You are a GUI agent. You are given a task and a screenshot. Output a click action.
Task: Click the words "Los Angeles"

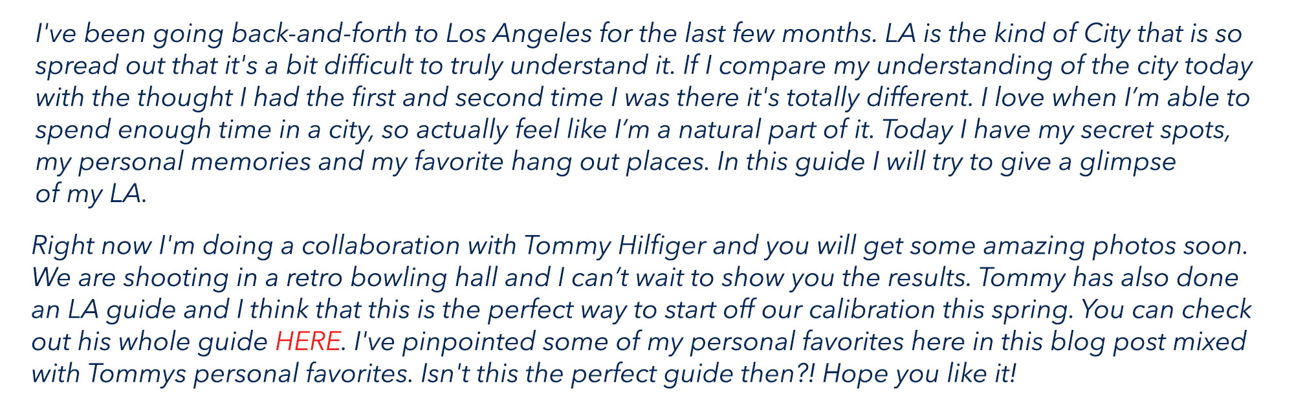[x=518, y=34]
